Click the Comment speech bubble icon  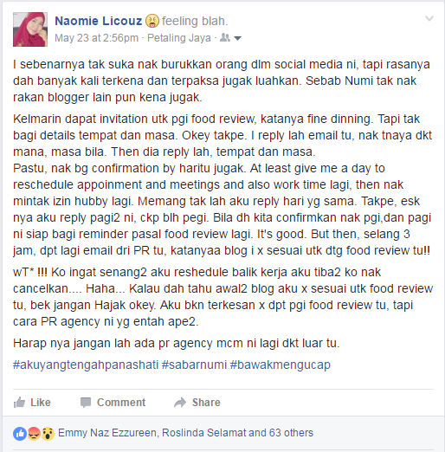tap(86, 403)
